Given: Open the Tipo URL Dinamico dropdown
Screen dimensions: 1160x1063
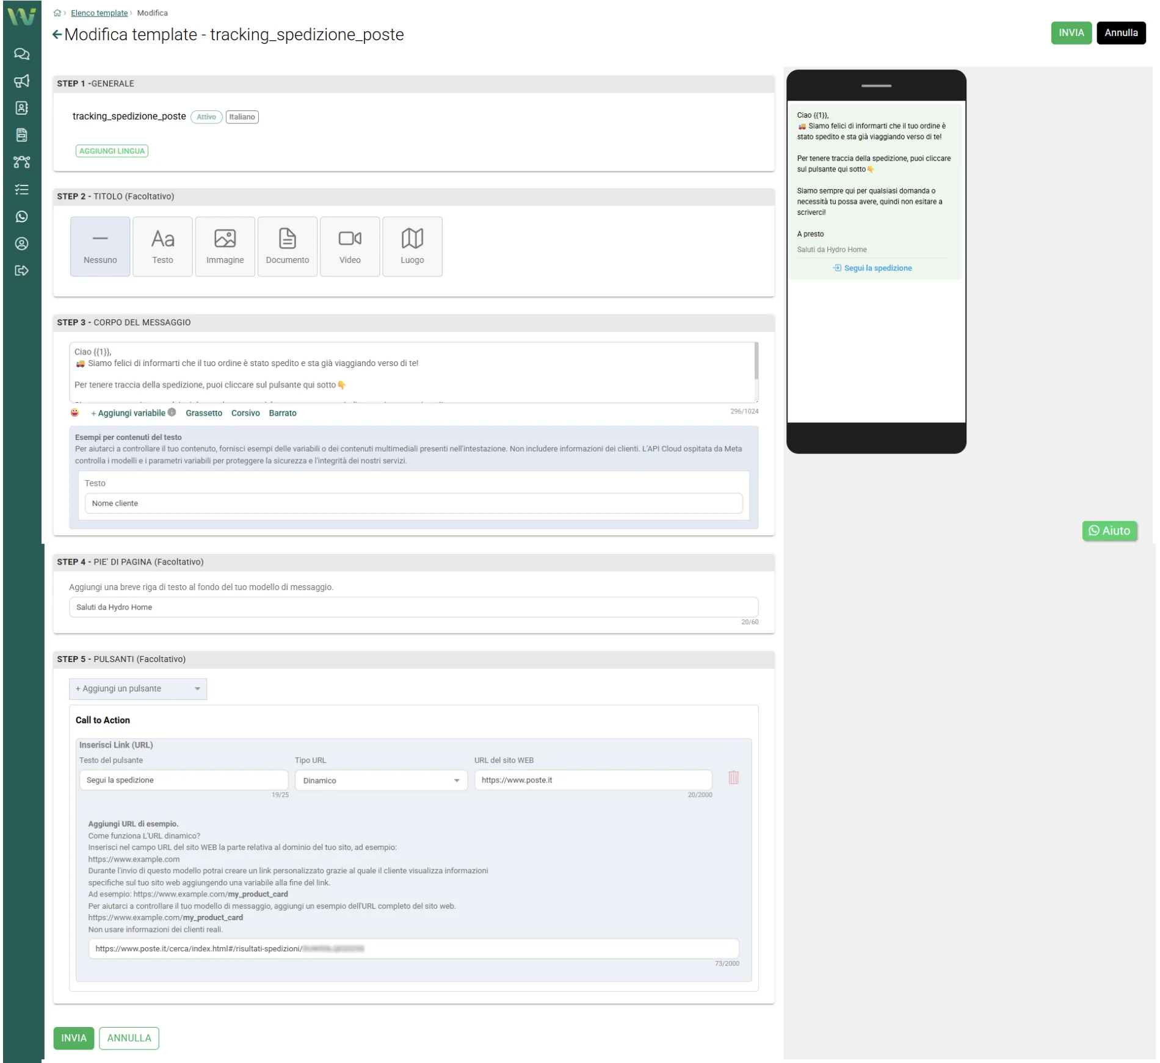Looking at the screenshot, I should tap(381, 780).
